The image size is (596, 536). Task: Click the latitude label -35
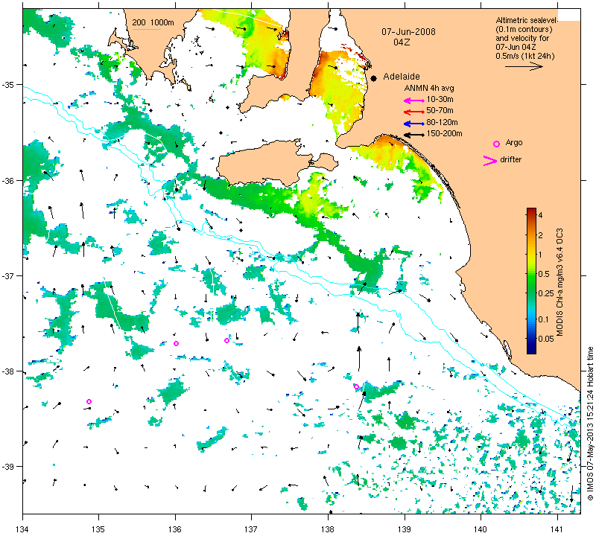[7, 84]
